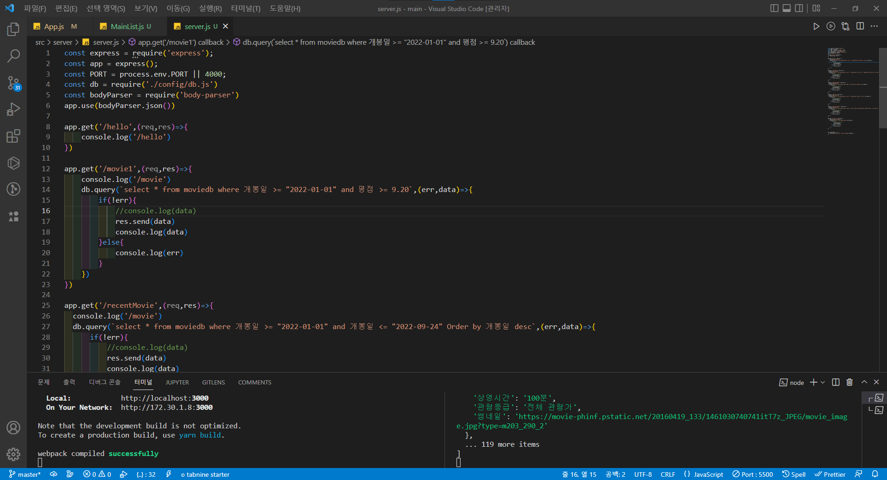Toggle Live Server on Port 5500

pos(753,474)
